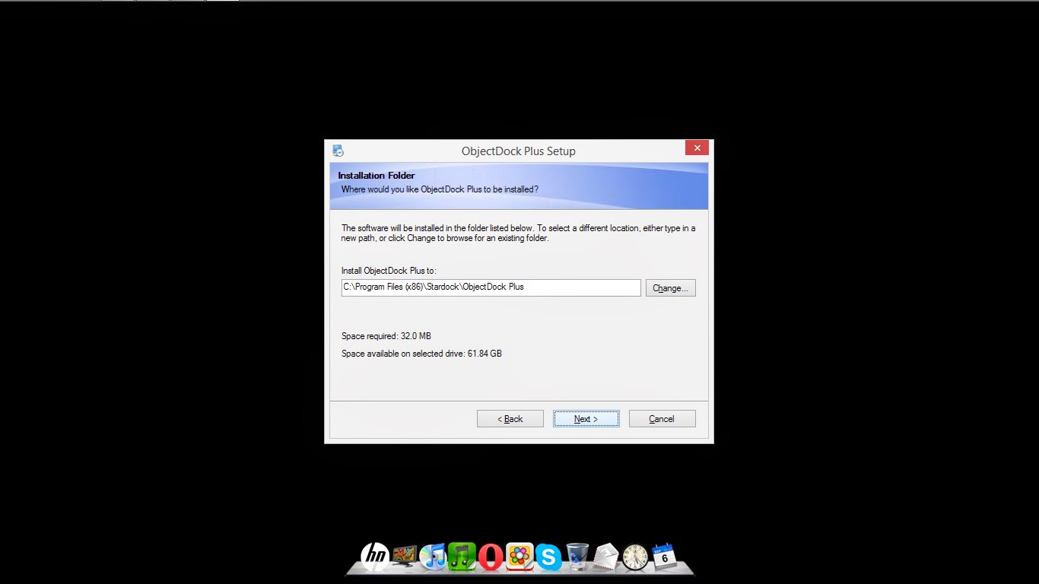This screenshot has width=1039, height=584.
Task: Click 'Space available on selected drive' text
Action: click(x=421, y=354)
